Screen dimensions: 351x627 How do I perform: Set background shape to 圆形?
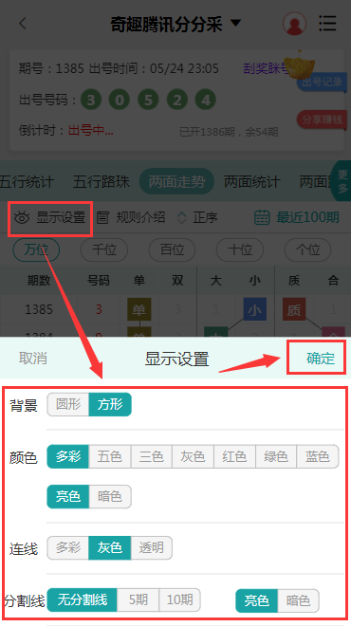(x=68, y=404)
